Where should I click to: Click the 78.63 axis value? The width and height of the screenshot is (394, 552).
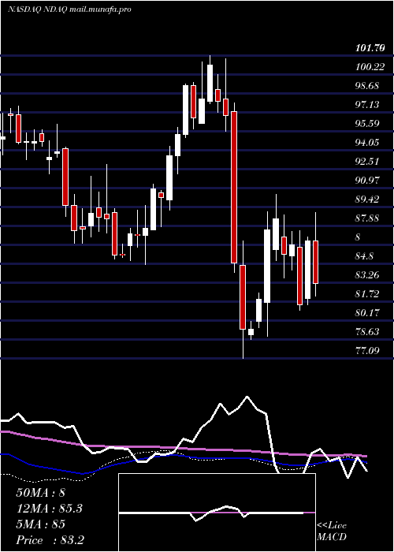coord(367,332)
